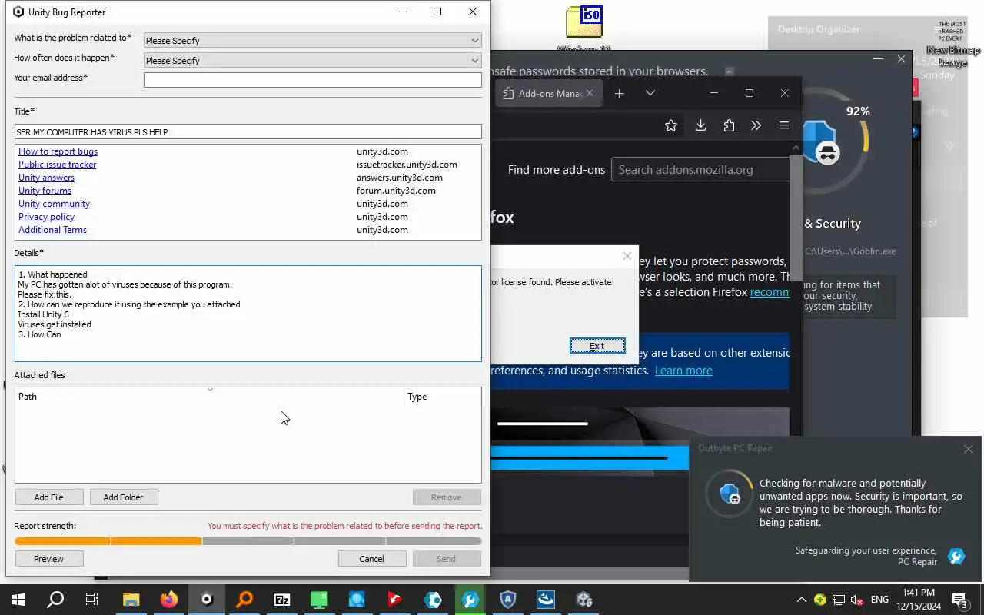Open the 'Learn more' link in Firefox
Screen dimensions: 984x615
click(683, 371)
